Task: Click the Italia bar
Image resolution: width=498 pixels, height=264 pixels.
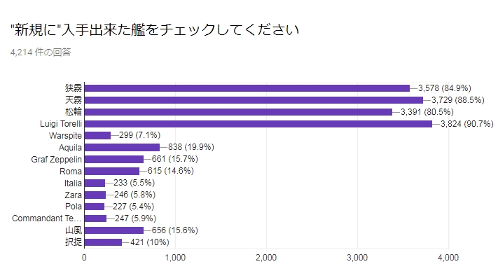Action: click(95, 183)
